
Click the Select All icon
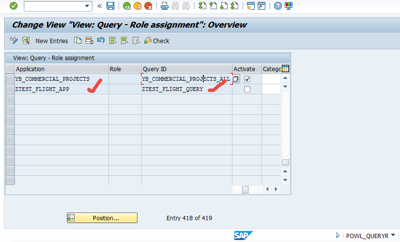pos(113,41)
